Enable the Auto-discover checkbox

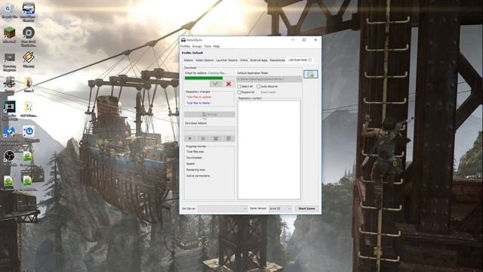(258, 87)
